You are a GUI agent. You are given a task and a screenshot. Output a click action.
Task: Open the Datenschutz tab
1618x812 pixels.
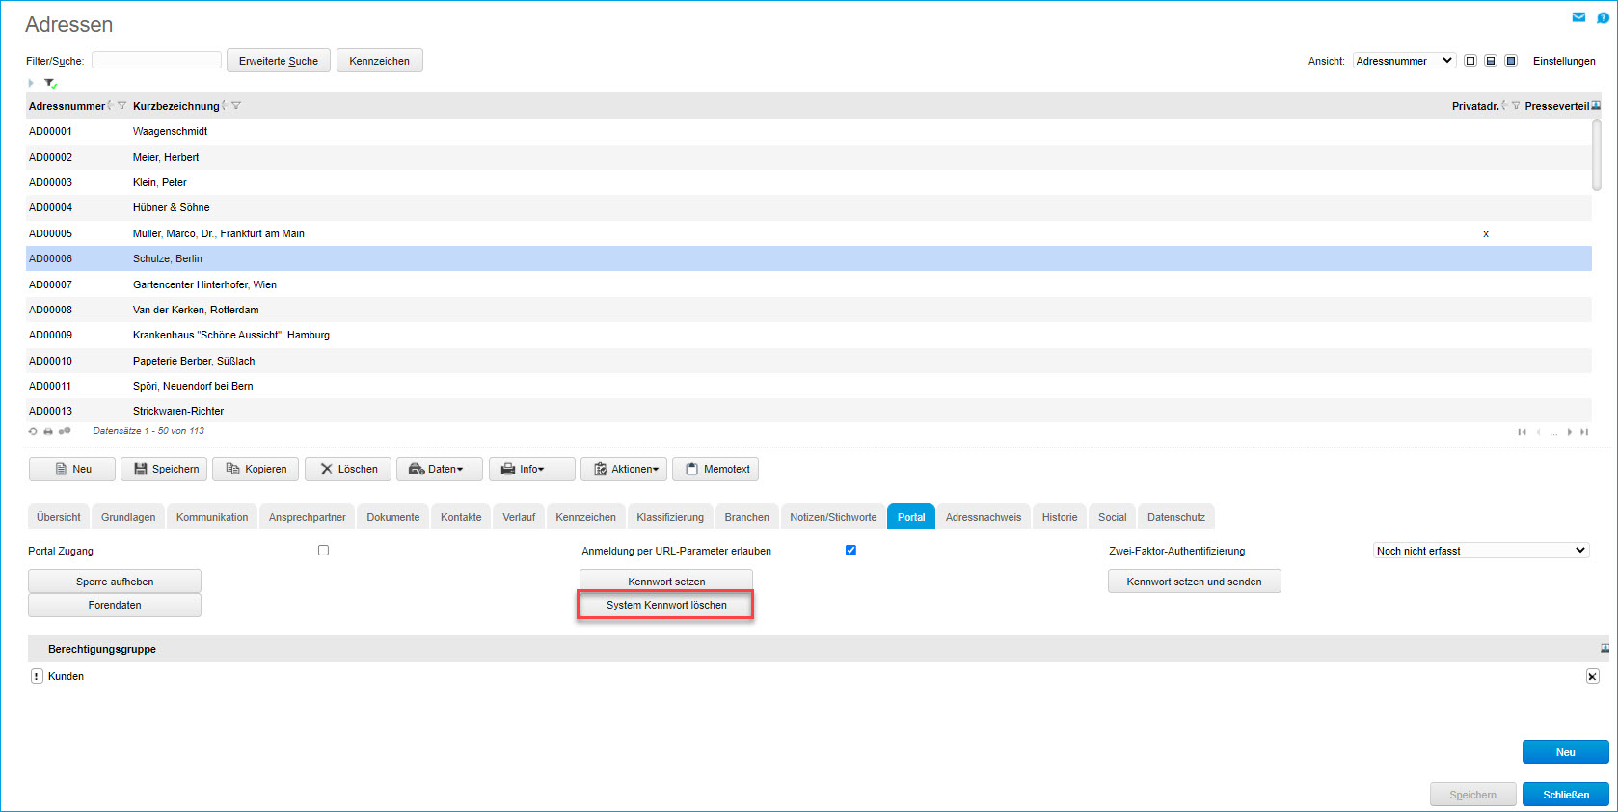[x=1175, y=517]
